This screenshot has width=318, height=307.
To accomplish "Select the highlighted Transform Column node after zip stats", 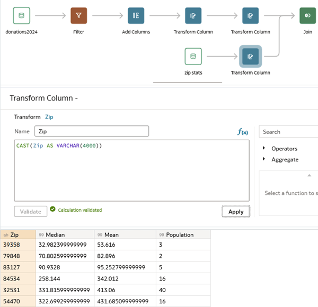I will coord(250,56).
